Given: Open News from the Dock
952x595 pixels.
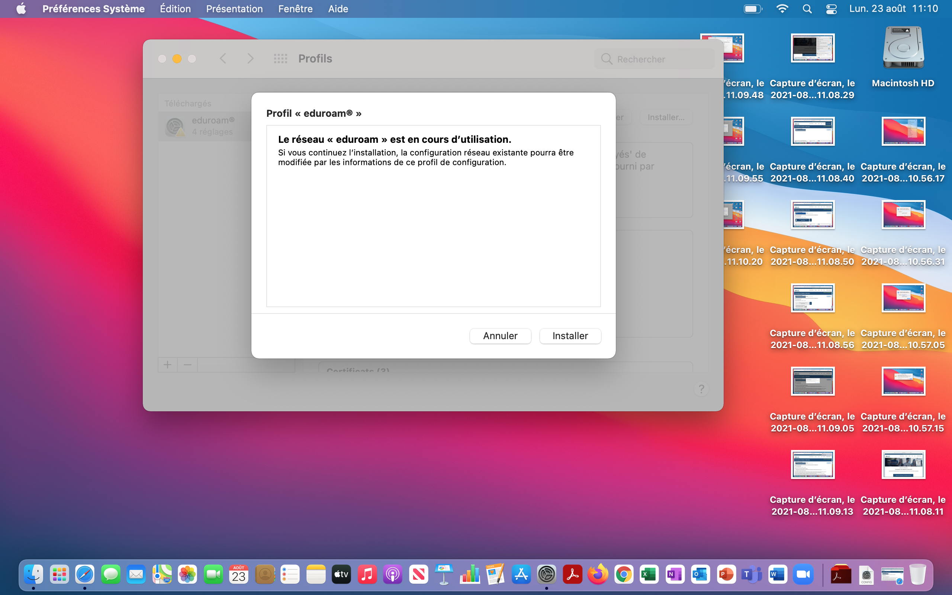Looking at the screenshot, I should (419, 575).
